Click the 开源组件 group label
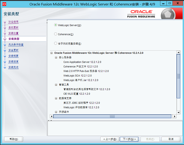Screen dimensions: 184x145 click(x=64, y=112)
